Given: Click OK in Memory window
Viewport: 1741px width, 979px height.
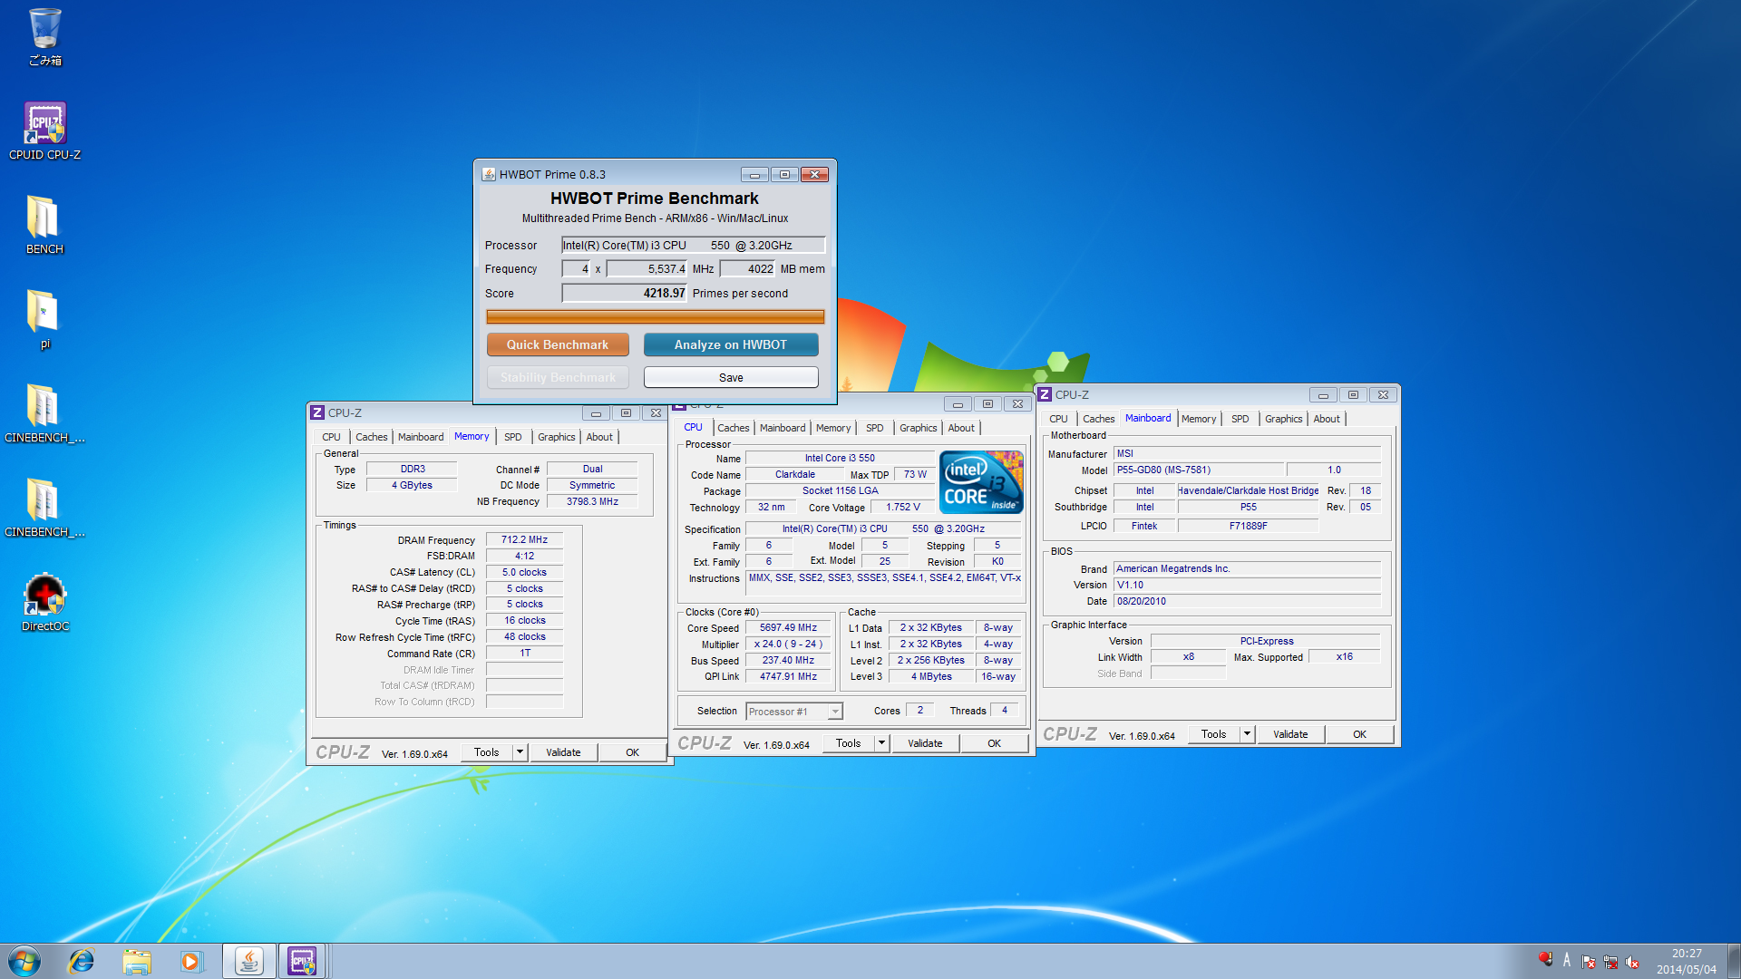Looking at the screenshot, I should (632, 752).
